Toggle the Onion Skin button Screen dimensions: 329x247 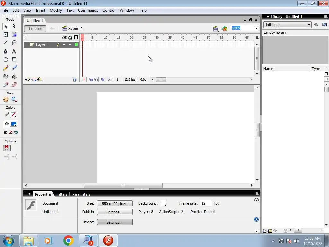coord(91,80)
